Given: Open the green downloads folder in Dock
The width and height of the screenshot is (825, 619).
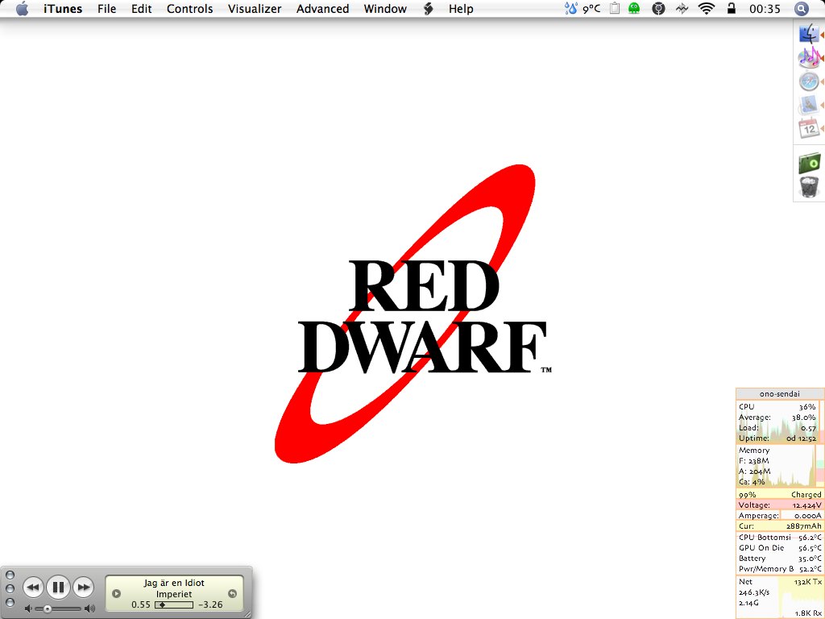Looking at the screenshot, I should point(809,163).
